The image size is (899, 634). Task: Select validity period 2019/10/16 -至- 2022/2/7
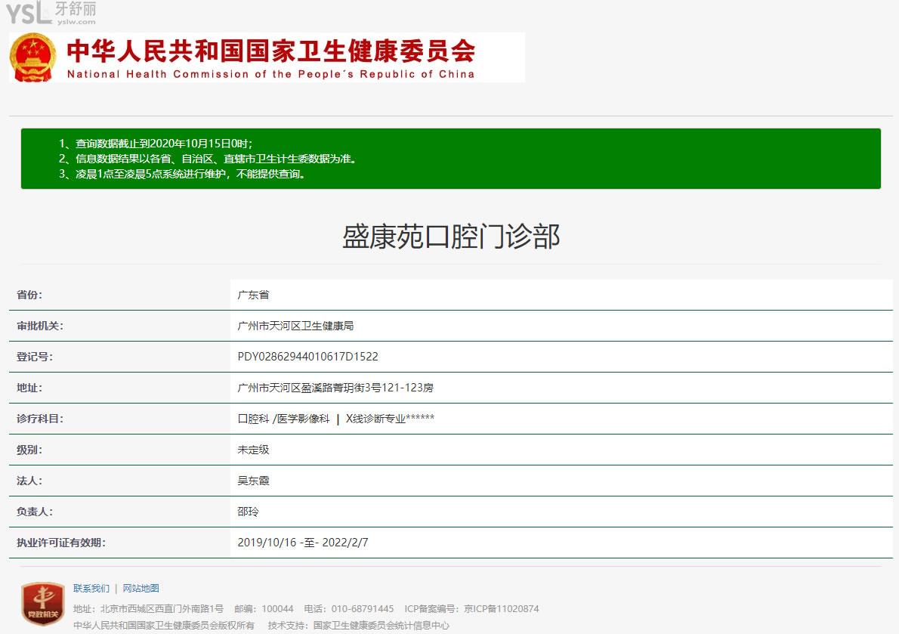click(x=303, y=543)
